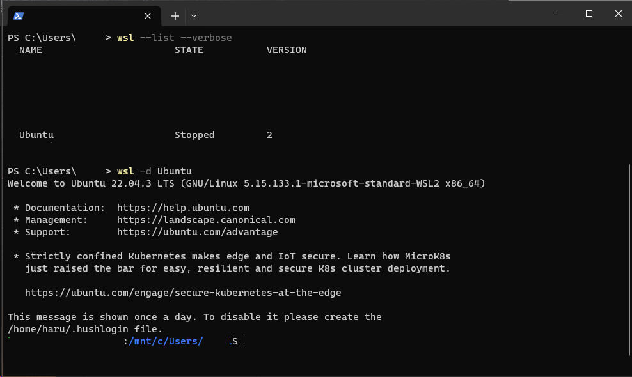Click the https://ubuntu.com/advantage link
The image size is (632, 377).
(x=198, y=232)
